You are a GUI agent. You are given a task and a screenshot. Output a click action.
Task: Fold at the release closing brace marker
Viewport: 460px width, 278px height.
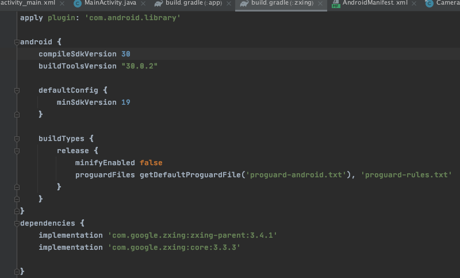17,187
